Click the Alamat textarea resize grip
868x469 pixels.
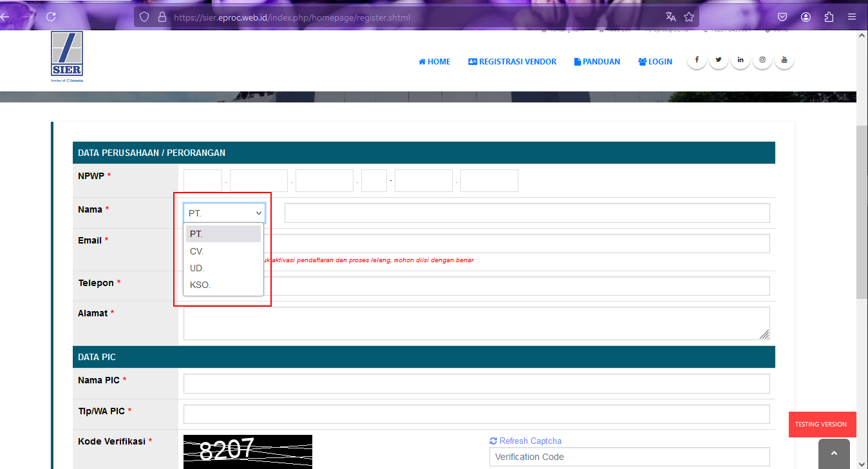764,334
